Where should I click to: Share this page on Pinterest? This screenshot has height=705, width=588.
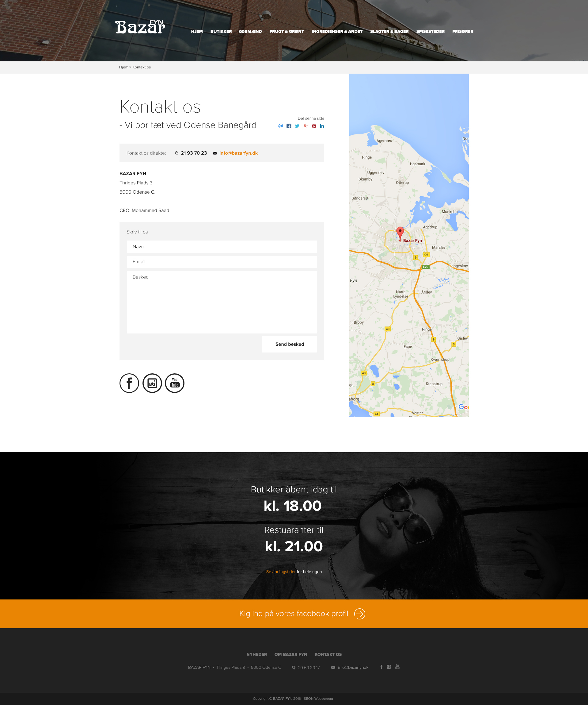(x=314, y=126)
